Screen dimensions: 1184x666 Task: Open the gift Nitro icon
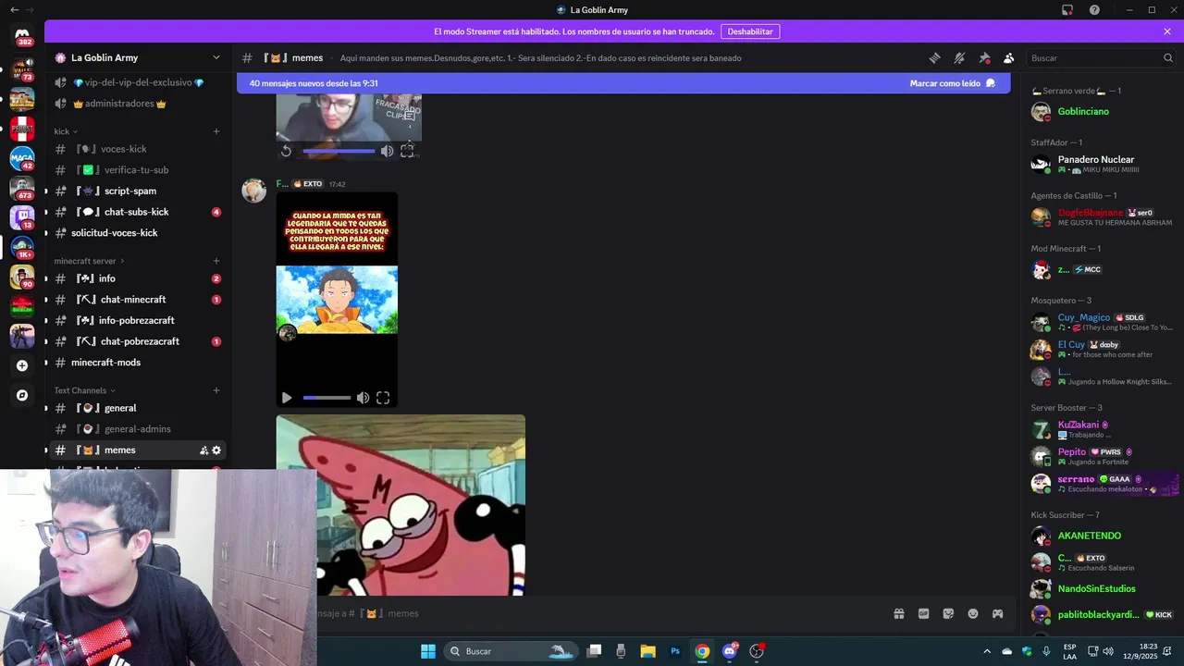(898, 613)
